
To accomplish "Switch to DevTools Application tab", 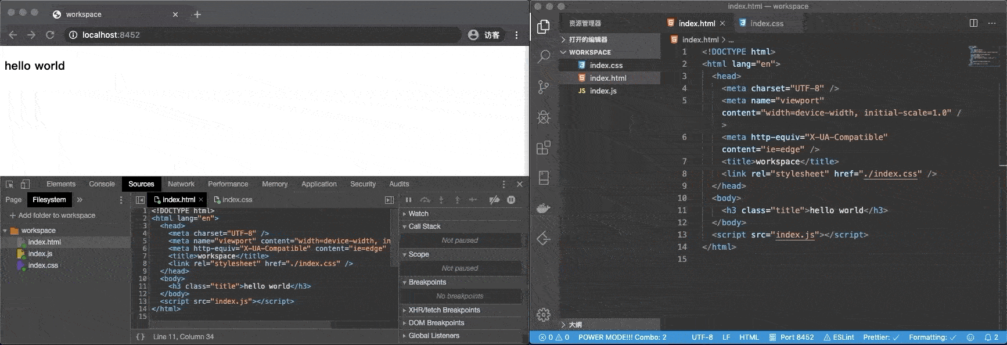I will [x=319, y=184].
